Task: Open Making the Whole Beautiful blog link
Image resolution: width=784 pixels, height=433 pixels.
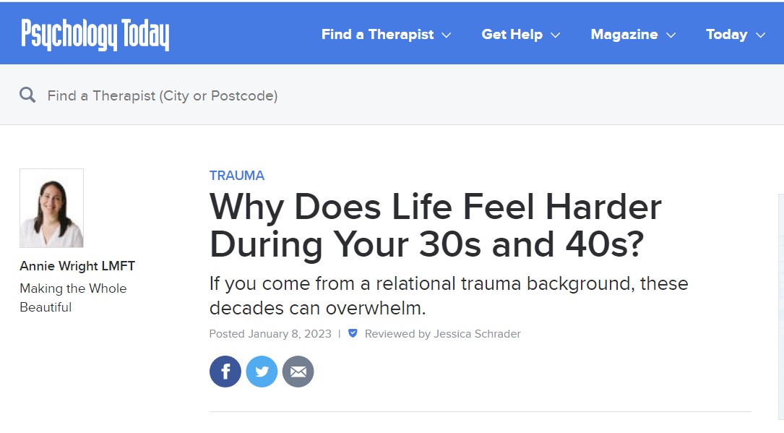Action: point(73,298)
